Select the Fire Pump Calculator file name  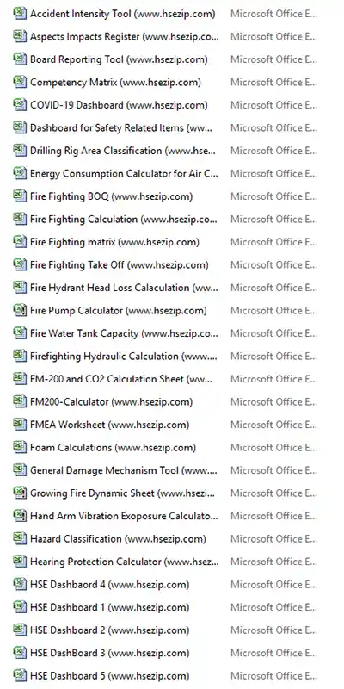tap(118, 311)
